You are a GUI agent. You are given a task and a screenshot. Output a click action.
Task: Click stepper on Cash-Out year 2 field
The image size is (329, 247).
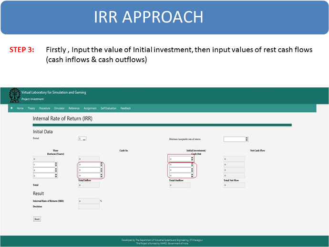click(192, 170)
